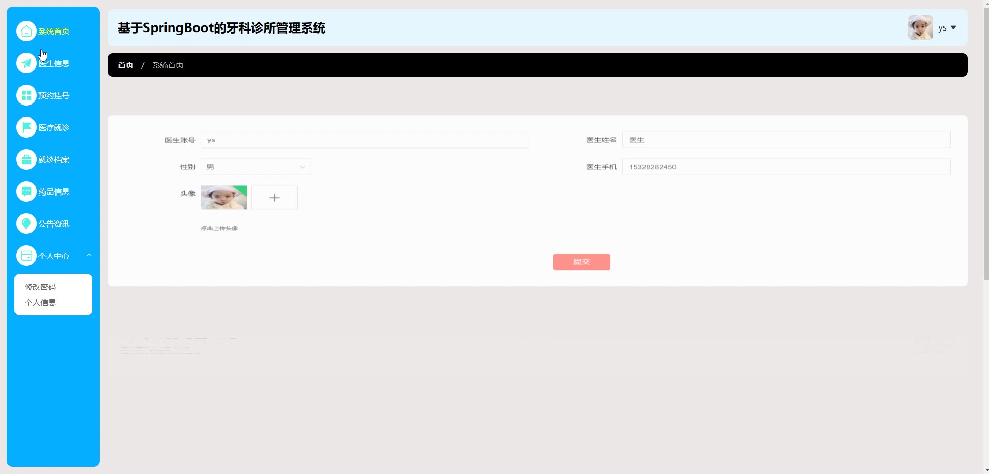Click the chat bubble icon for 药品信息
This screenshot has width=989, height=474.
(26, 191)
